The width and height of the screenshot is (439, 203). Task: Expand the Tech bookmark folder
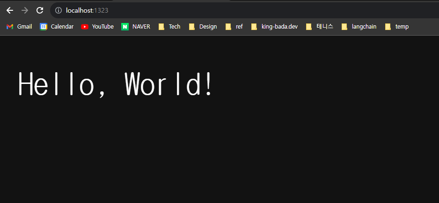click(169, 27)
